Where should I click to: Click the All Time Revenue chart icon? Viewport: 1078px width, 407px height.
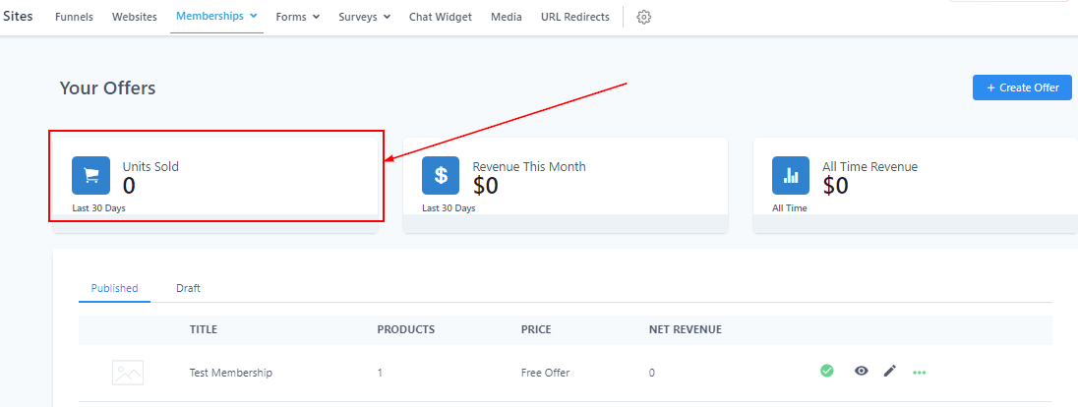791,175
